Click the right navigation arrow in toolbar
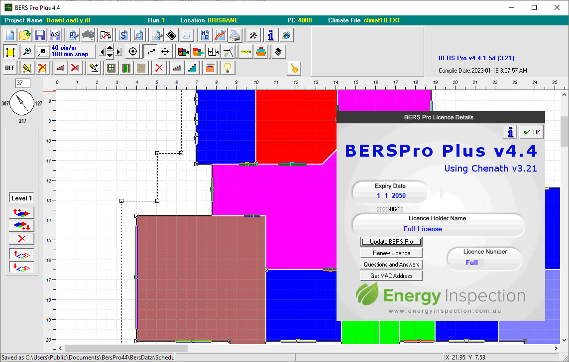This screenshot has height=362, width=569. (118, 51)
